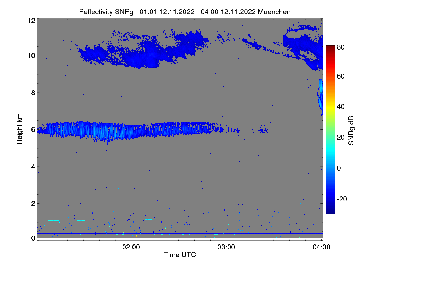This screenshot has width=424, height=283.
Task: Click the height axis tick label '10'
Action: coord(31,56)
